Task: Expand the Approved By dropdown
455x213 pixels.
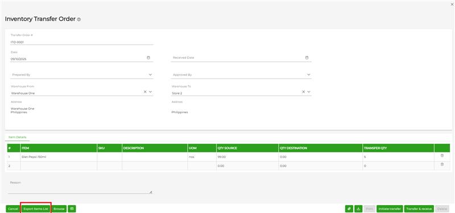Action: coord(309,75)
